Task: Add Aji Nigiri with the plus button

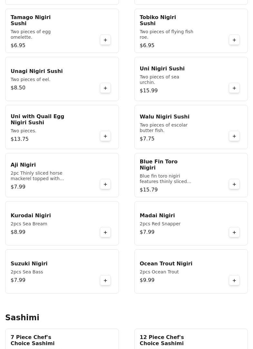Action: click(105, 184)
